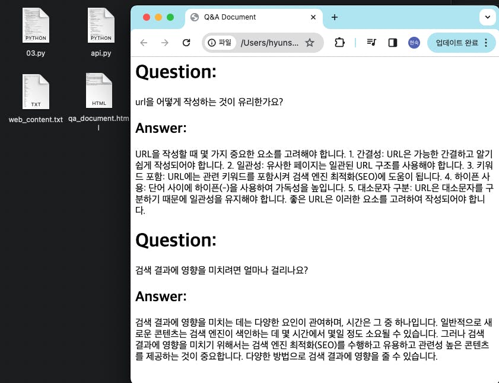499x383 pixels.
Task: Click the web_content.txt filename label
Action: 36,120
